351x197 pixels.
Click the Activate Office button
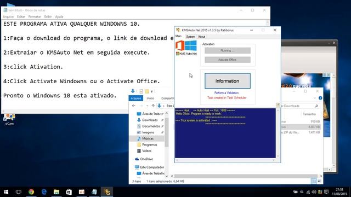tap(228, 60)
